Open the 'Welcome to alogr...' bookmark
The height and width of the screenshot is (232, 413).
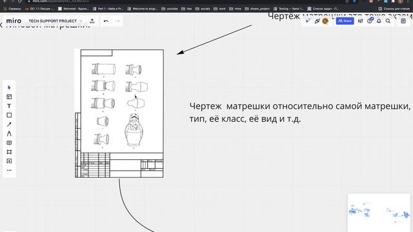pos(142,8)
